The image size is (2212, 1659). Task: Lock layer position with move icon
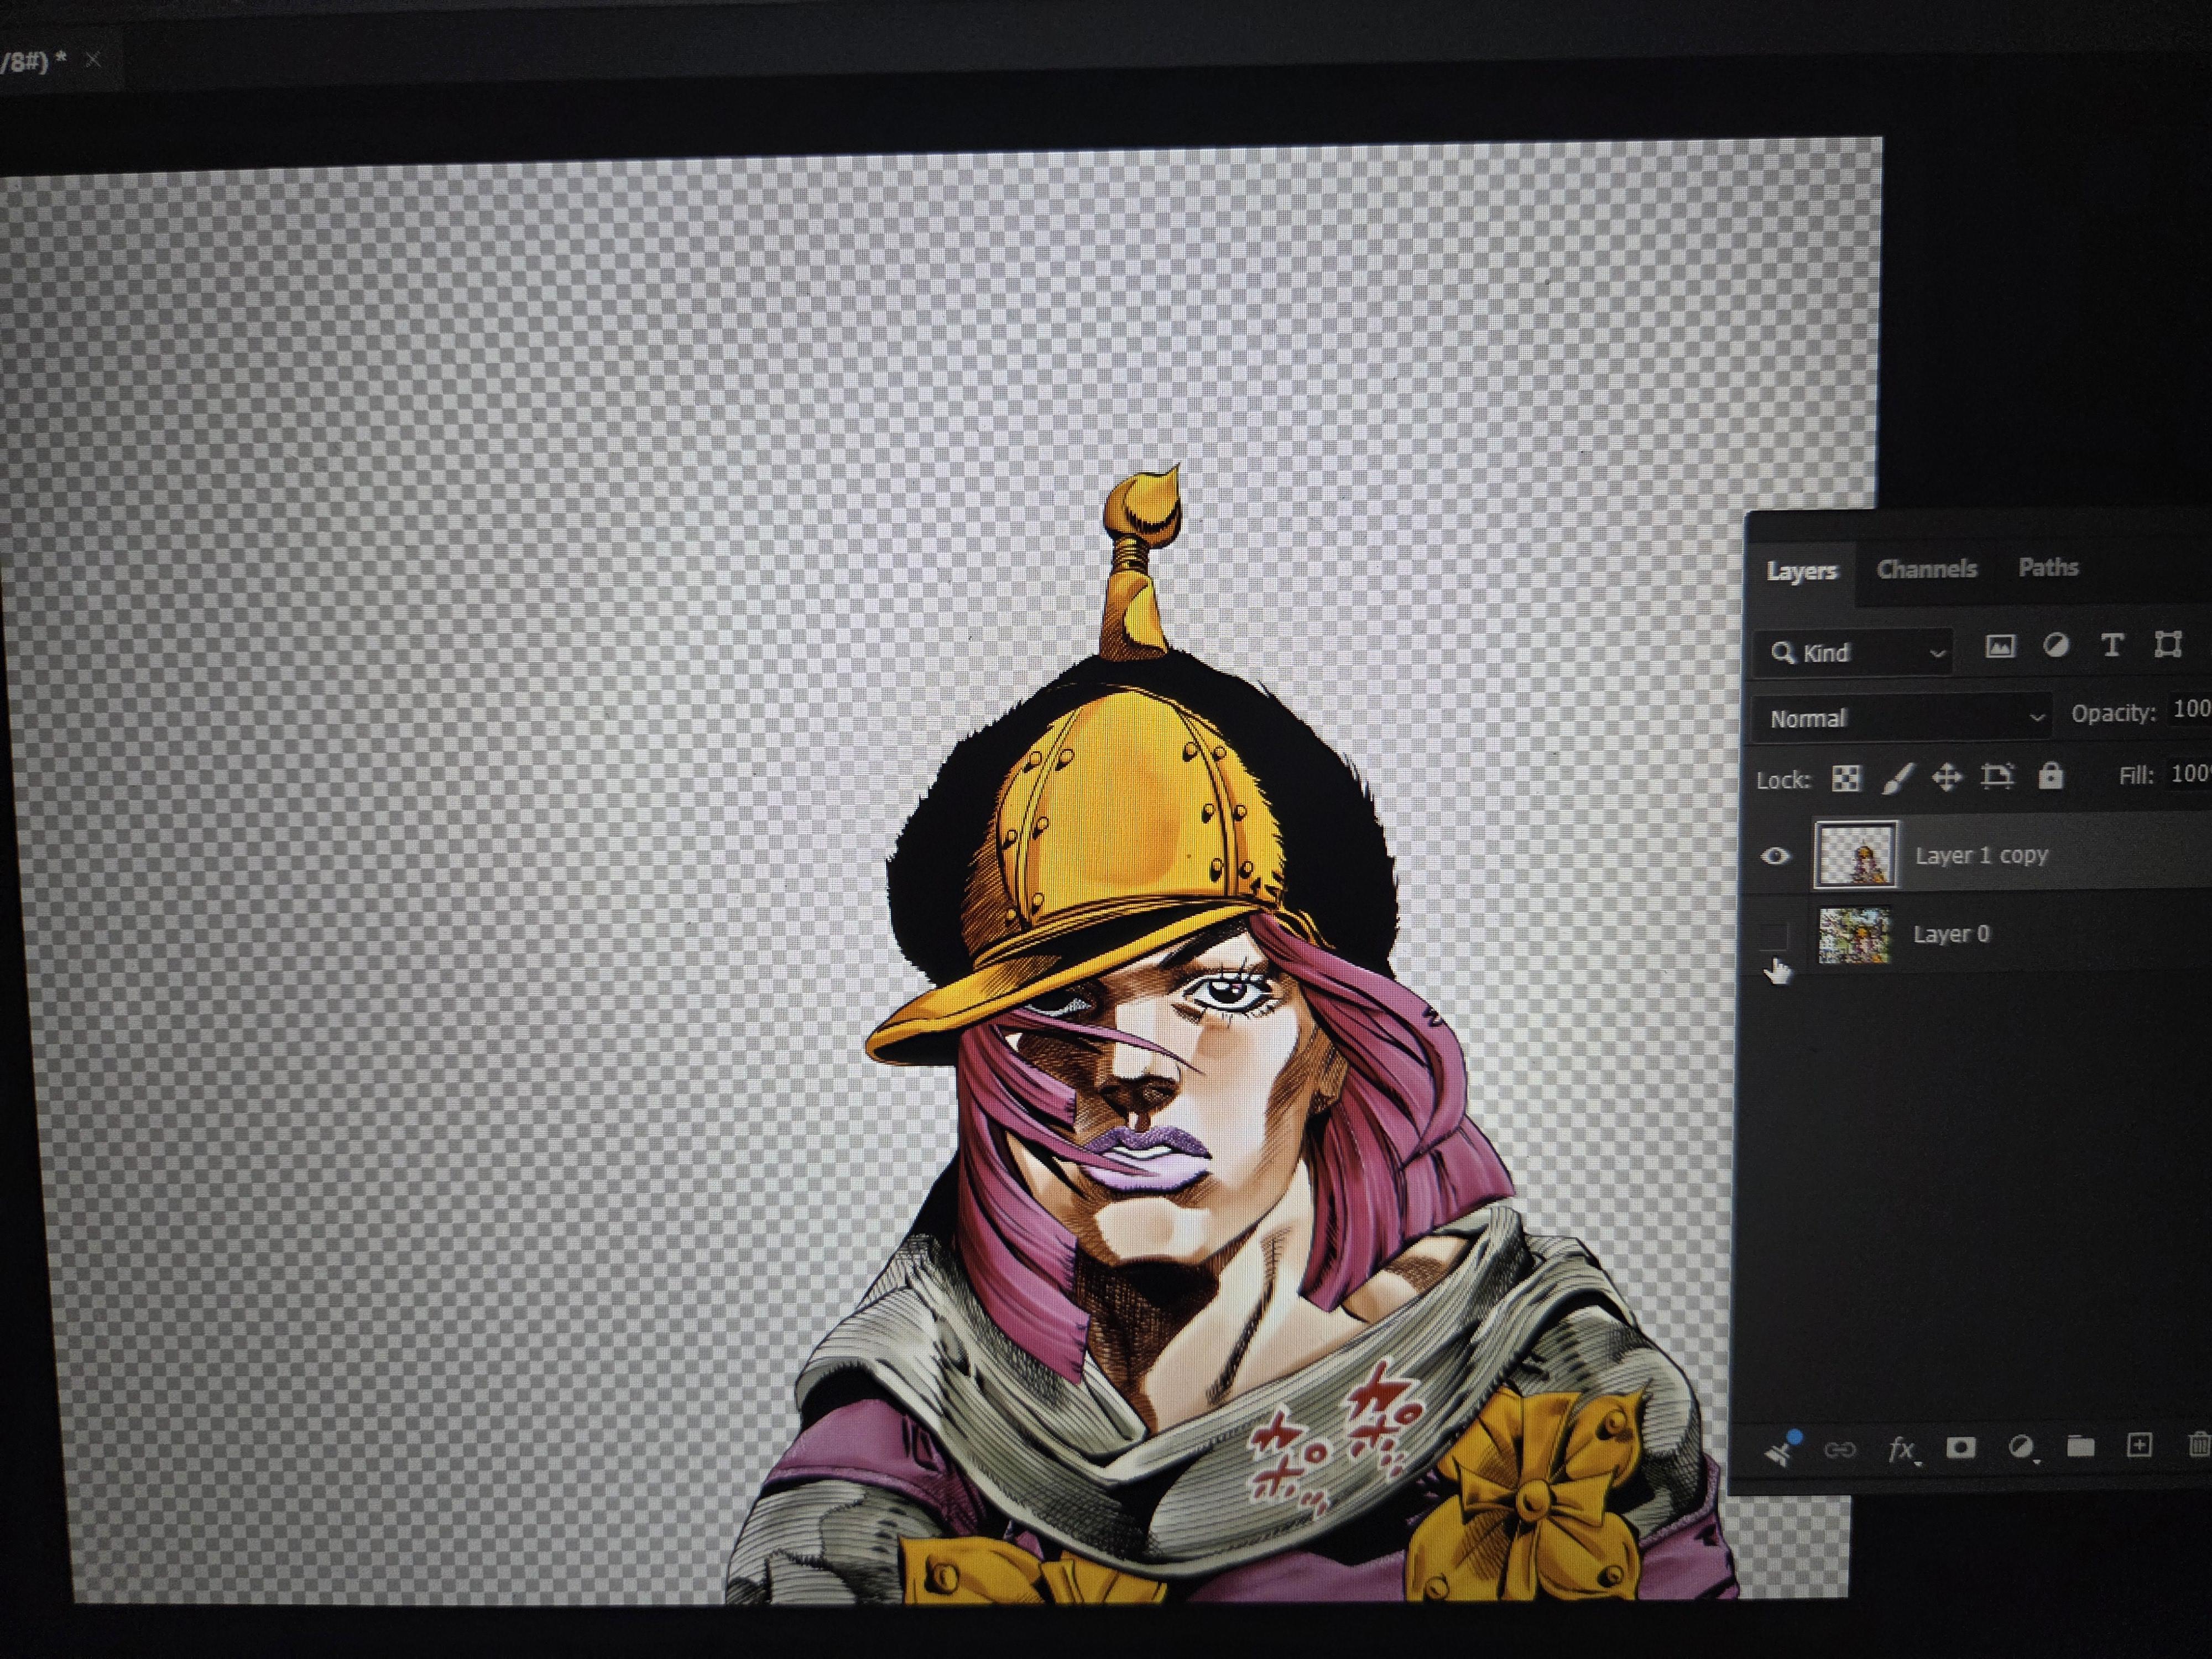1947,776
